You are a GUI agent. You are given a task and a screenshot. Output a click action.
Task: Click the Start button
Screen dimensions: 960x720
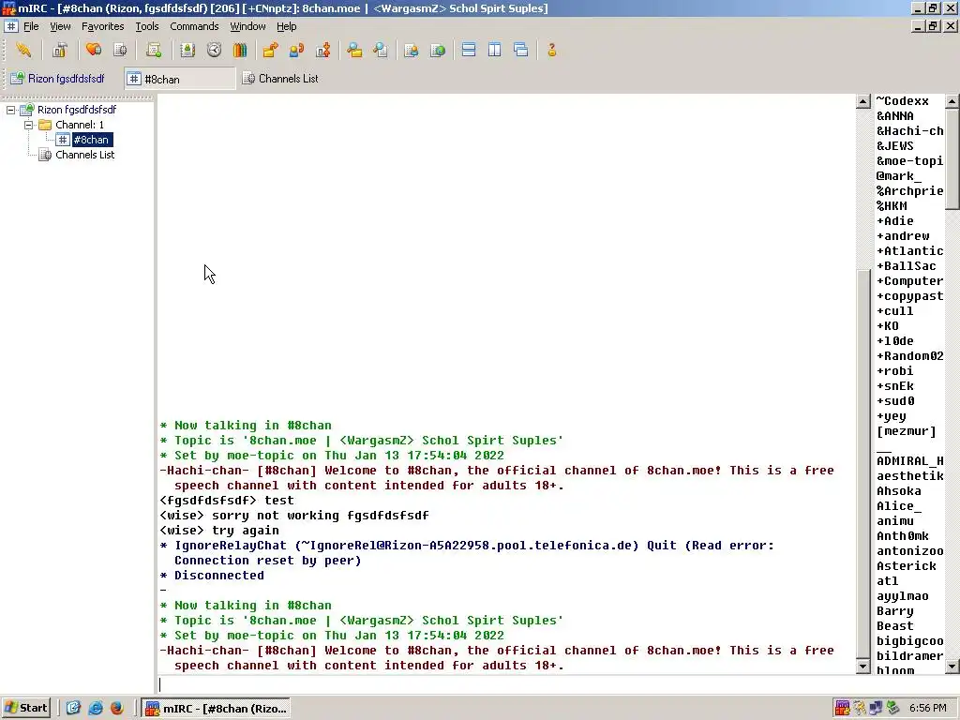tap(25, 709)
